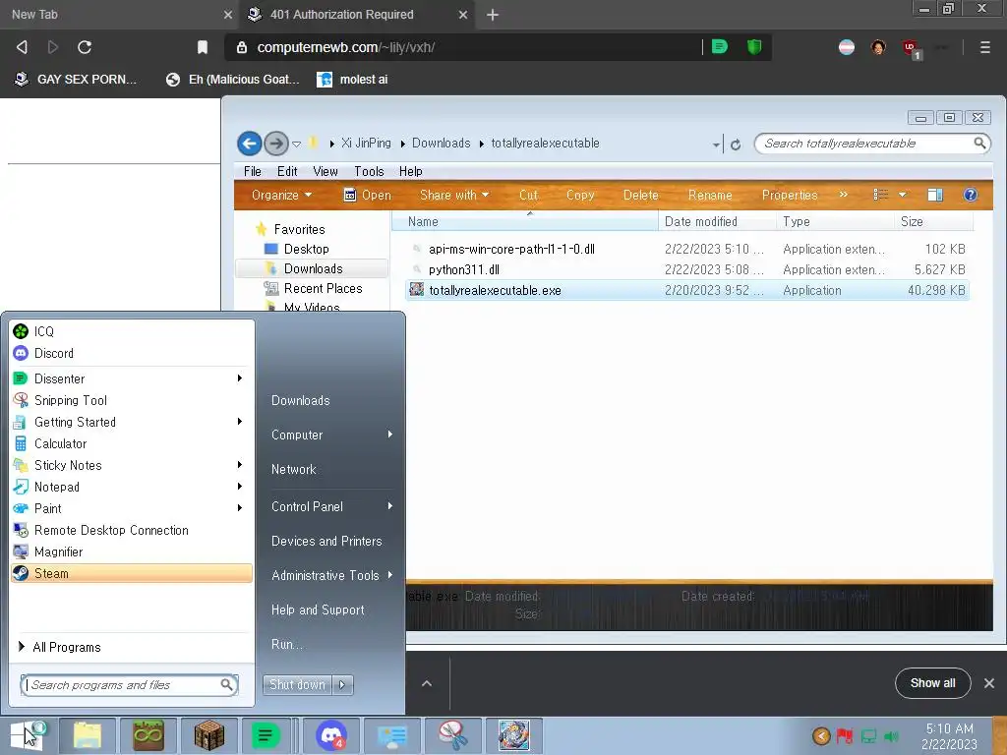Expand the Share with dropdown
This screenshot has height=755, width=1007.
pos(454,196)
